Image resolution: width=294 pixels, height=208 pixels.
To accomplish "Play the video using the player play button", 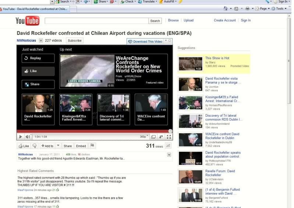I will [x=21, y=137].
